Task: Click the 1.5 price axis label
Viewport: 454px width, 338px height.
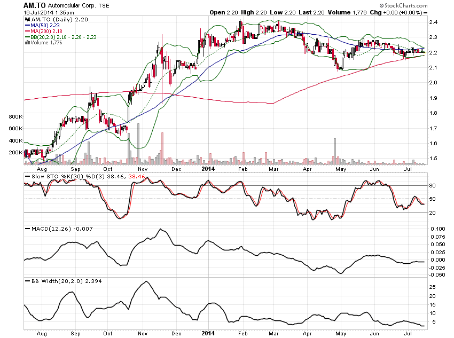Action: click(x=434, y=159)
